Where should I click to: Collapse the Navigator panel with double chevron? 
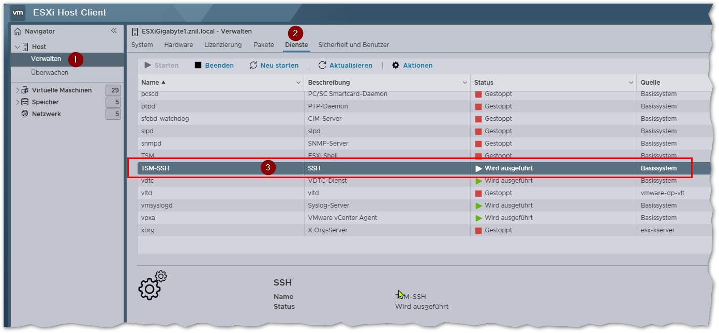pyautogui.click(x=114, y=31)
